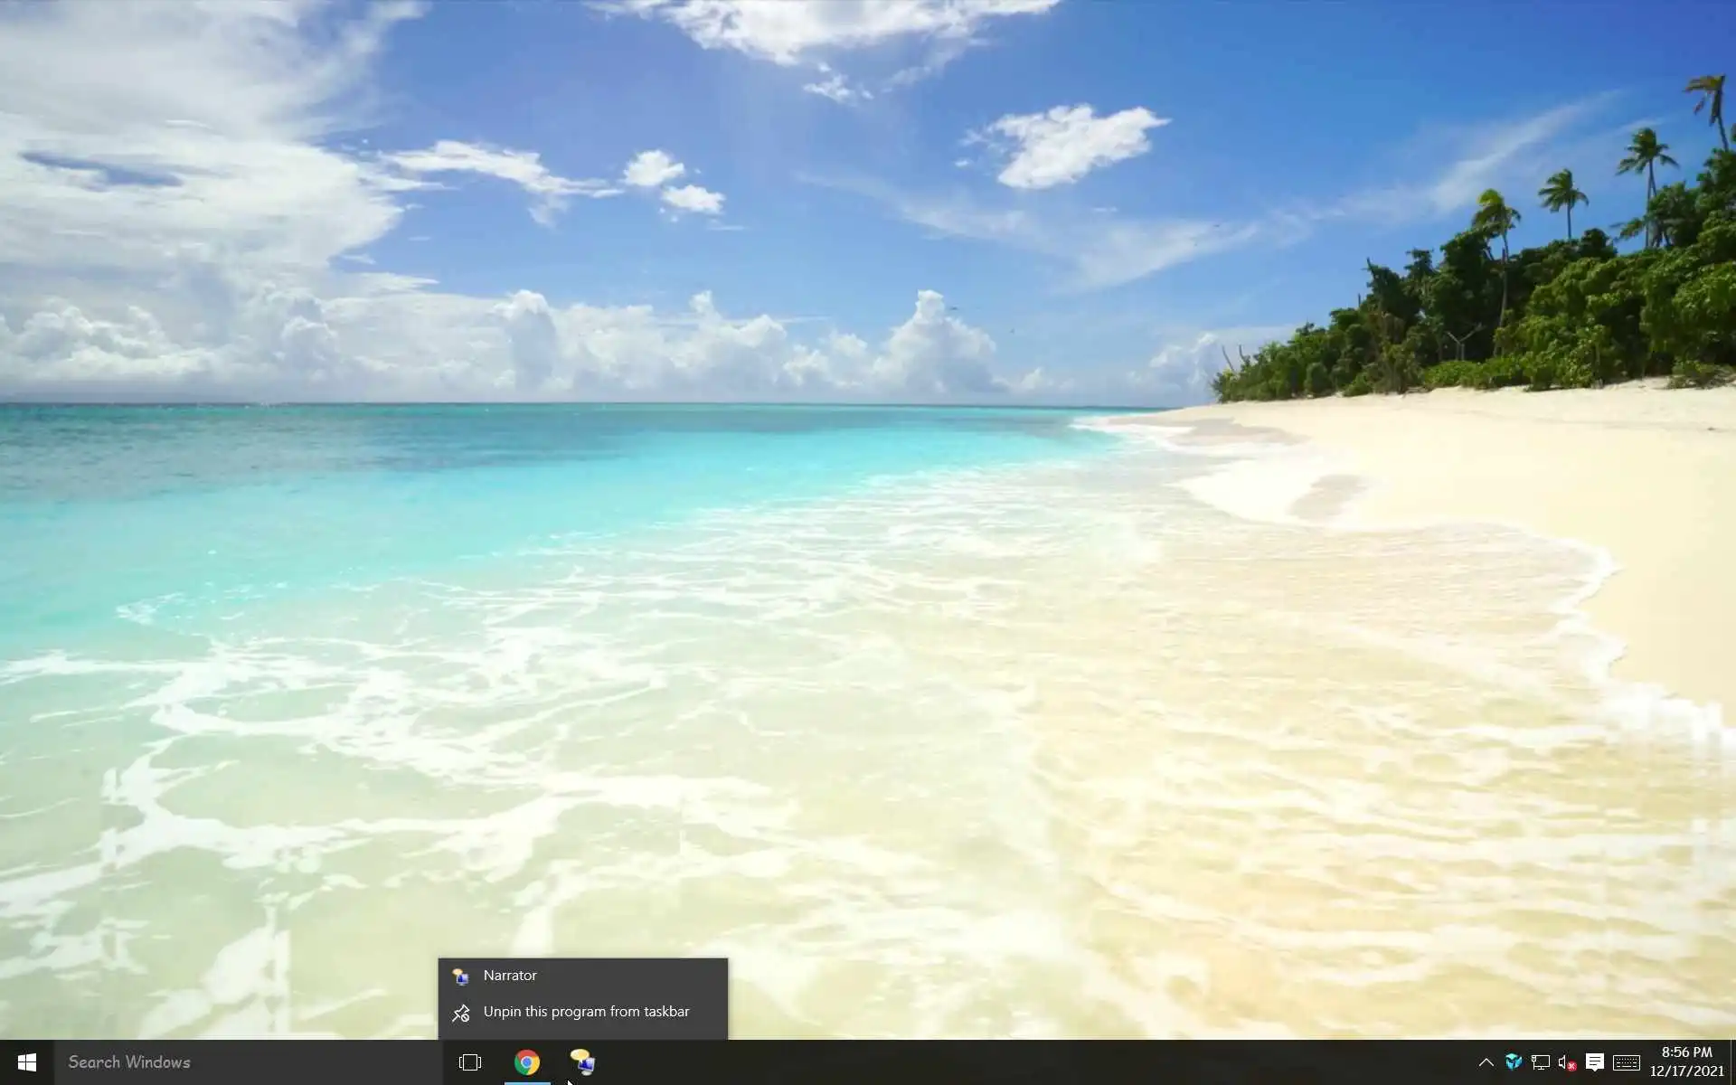Show the touch keyboard
This screenshot has width=1736, height=1085.
click(x=1627, y=1062)
